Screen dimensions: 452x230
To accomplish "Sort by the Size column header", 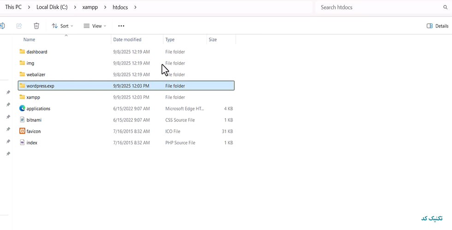I will point(213,40).
